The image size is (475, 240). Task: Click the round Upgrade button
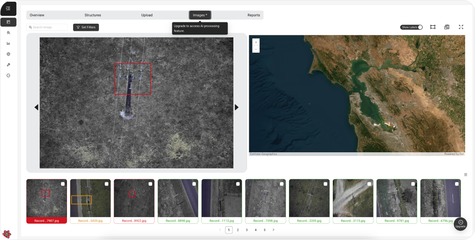coord(460,223)
